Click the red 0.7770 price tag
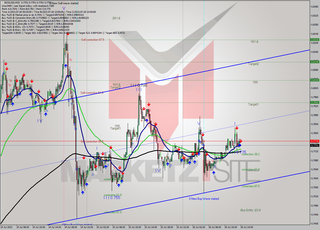The height and width of the screenshot is (230, 320). click(x=314, y=141)
